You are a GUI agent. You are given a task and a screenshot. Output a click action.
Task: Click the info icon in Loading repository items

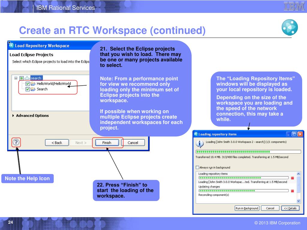[x=199, y=144]
